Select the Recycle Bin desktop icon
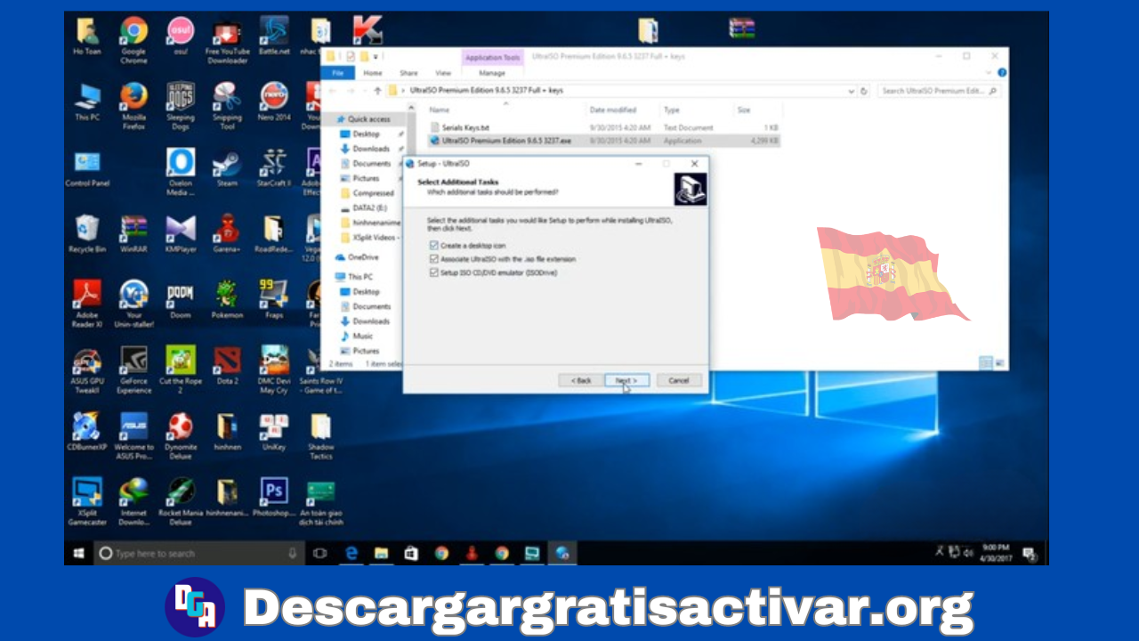 87,234
